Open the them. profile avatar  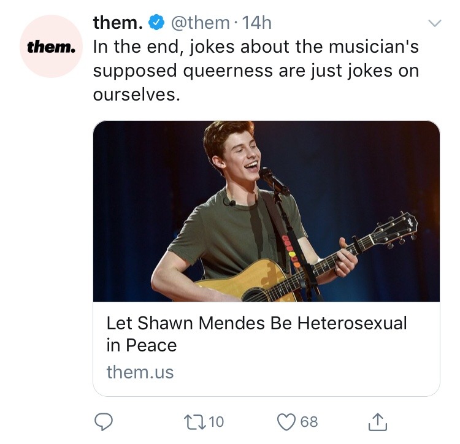pos(48,47)
